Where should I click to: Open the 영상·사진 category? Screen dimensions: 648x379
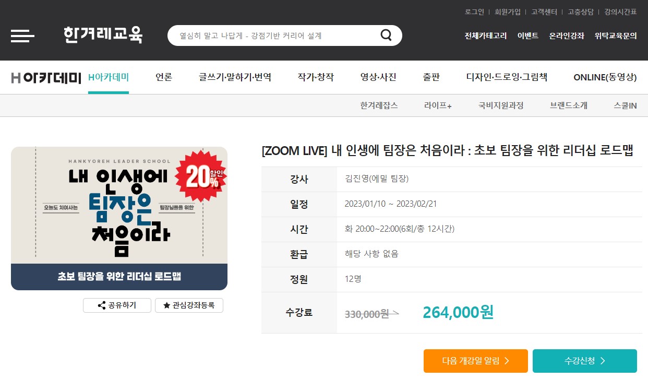(378, 77)
